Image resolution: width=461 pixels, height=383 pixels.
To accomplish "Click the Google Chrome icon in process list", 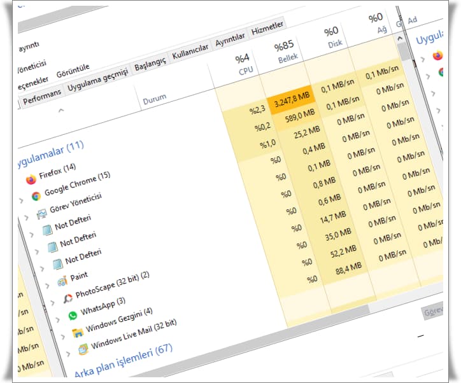I will click(36, 196).
